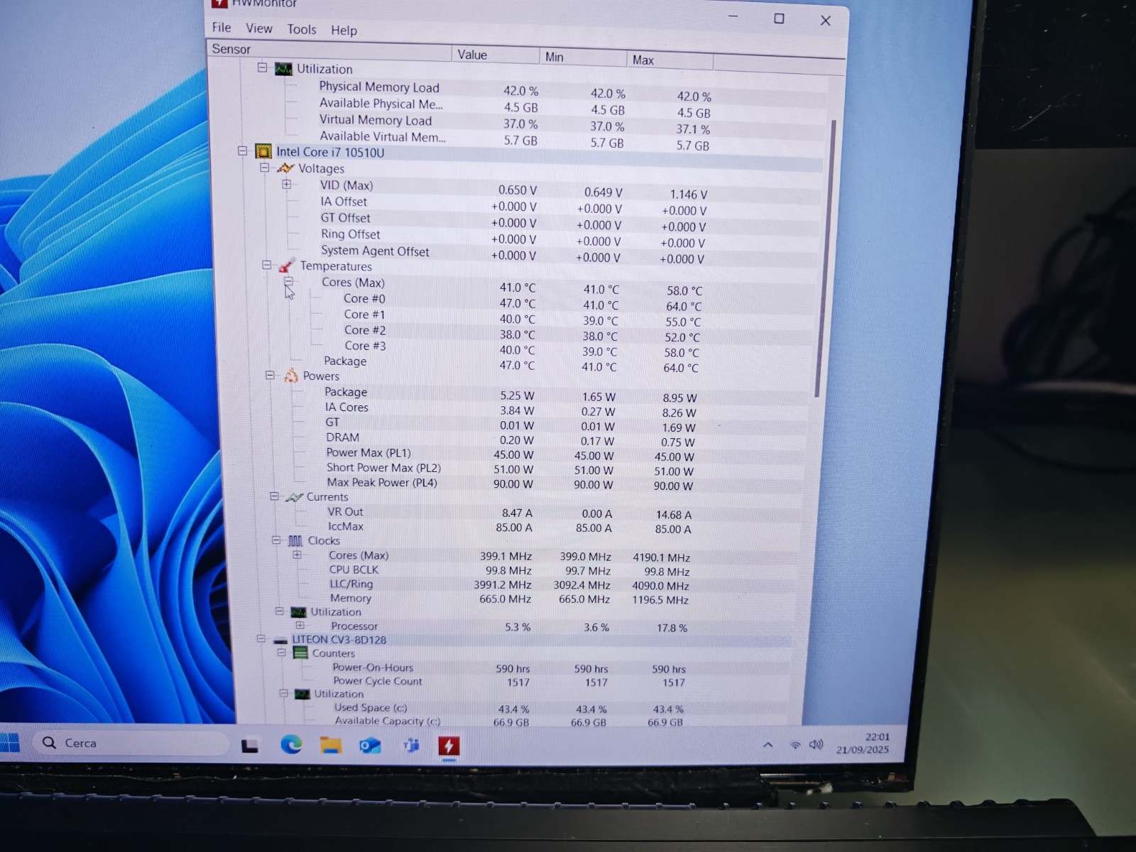Click the Max column header
The image size is (1136, 852).
(x=670, y=60)
